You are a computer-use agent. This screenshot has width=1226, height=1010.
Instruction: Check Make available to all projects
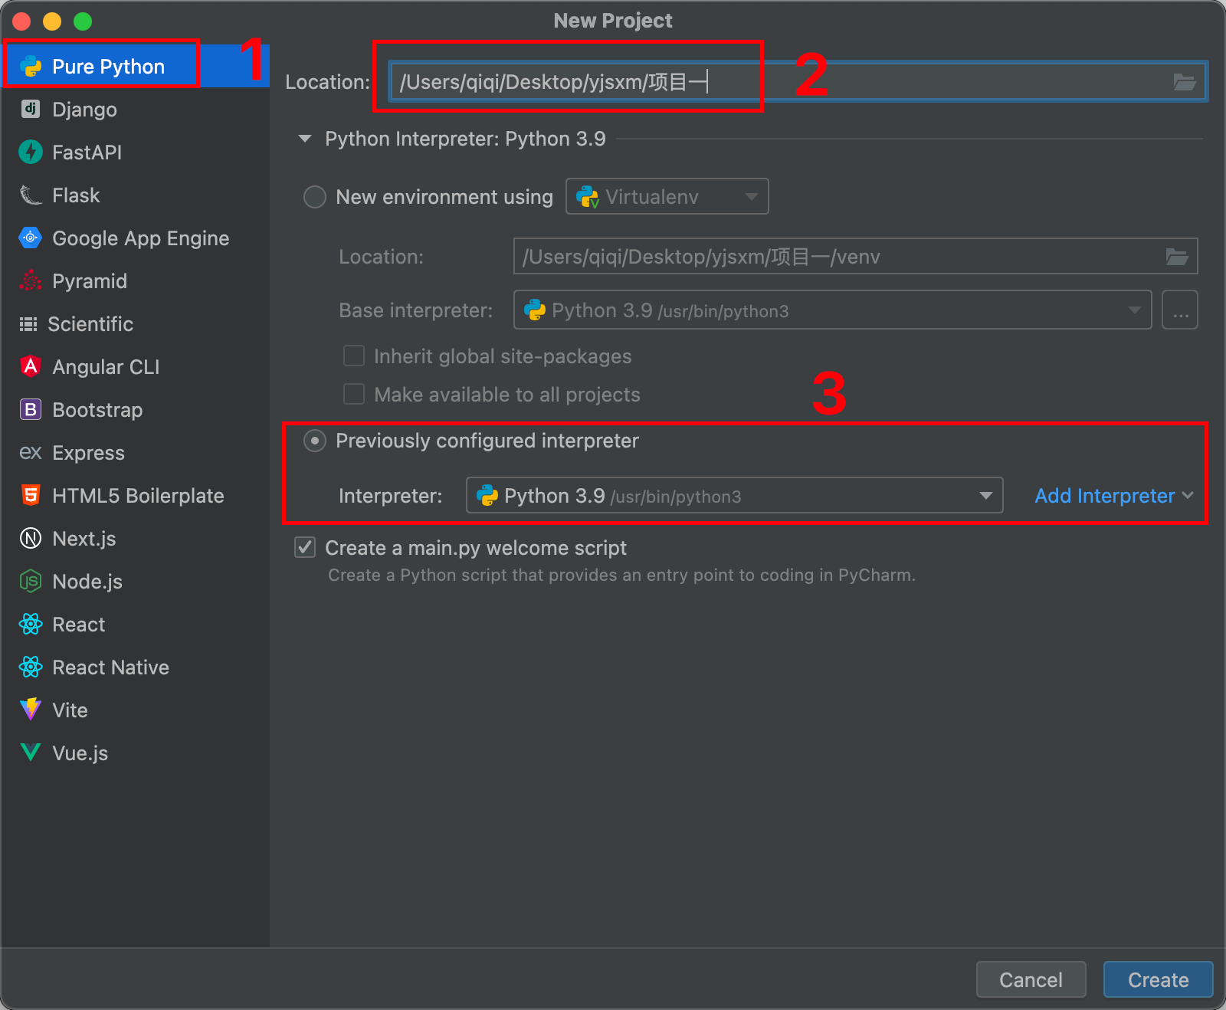(x=354, y=394)
